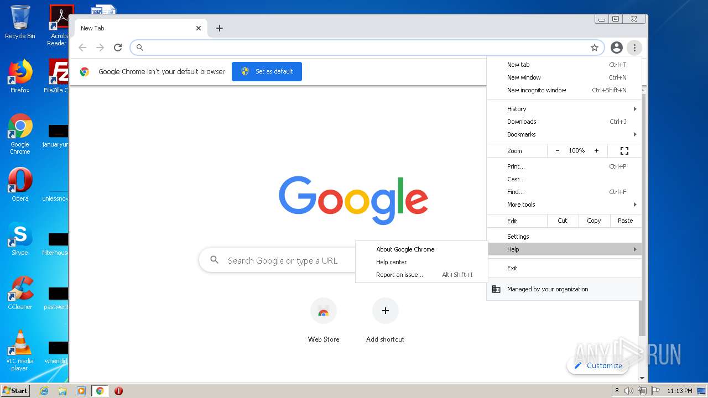Bookmark this tab with star icon
The width and height of the screenshot is (708, 398).
595,48
